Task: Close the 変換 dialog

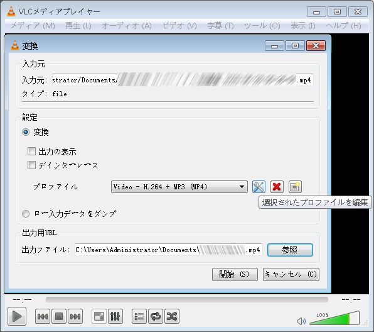Action: click(316, 45)
